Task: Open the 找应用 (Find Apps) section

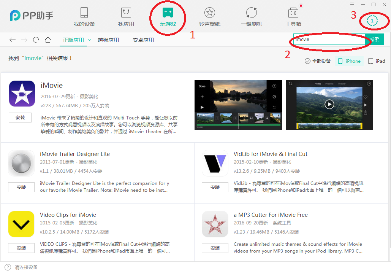Action: pos(126,17)
